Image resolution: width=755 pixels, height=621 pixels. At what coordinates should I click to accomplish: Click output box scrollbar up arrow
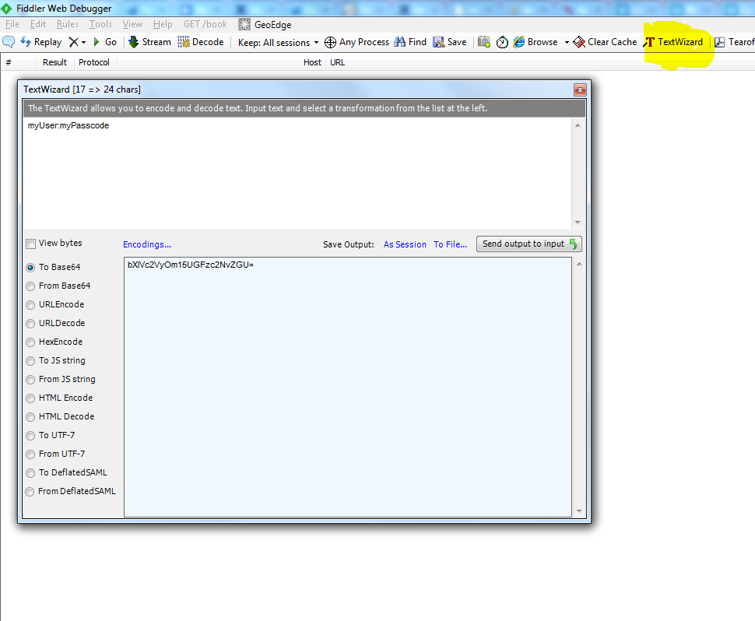[579, 264]
